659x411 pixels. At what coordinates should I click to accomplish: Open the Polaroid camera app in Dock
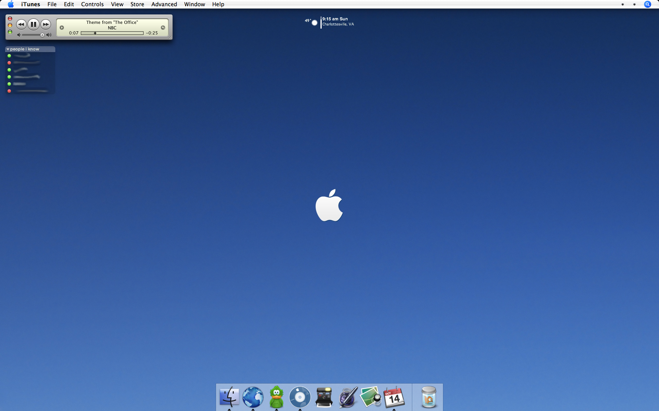[324, 397]
